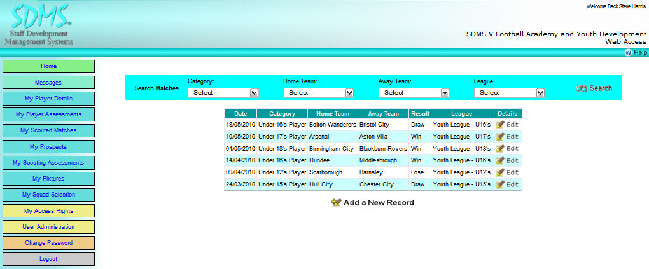Screen dimensions: 649x269
Task: Click Under 17's Player category cell
Action: (x=283, y=137)
